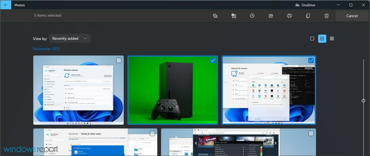Screen dimensions: 370x156
Task: Open the Xbox Series X green photo
Action: coord(173,90)
